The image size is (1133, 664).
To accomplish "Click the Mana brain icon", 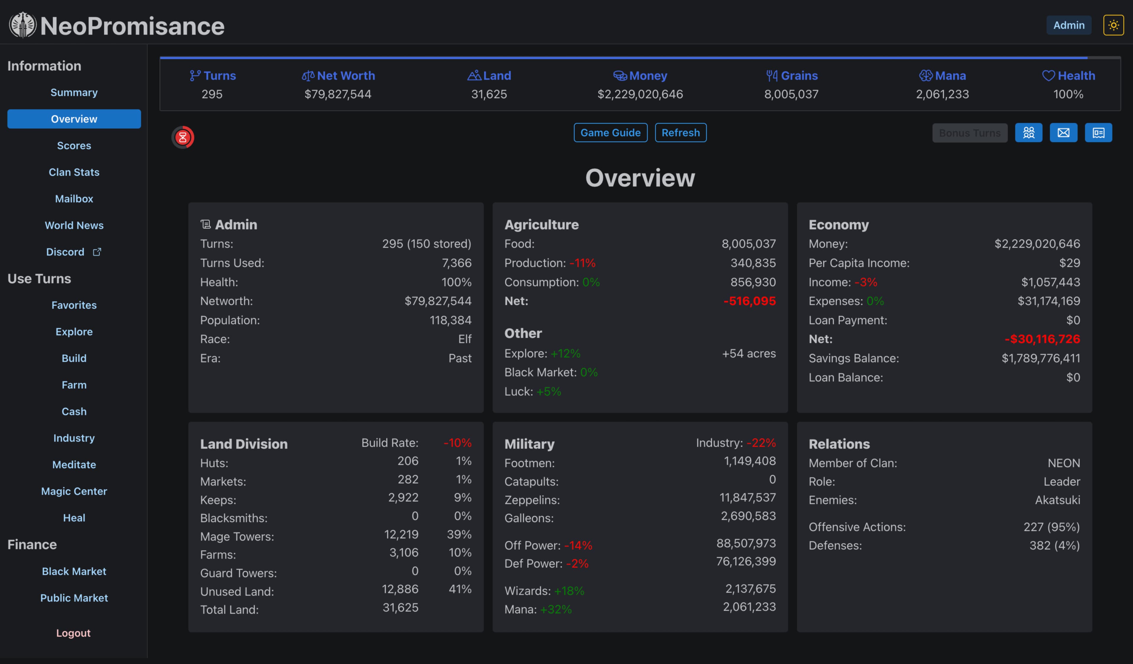I will [926, 76].
